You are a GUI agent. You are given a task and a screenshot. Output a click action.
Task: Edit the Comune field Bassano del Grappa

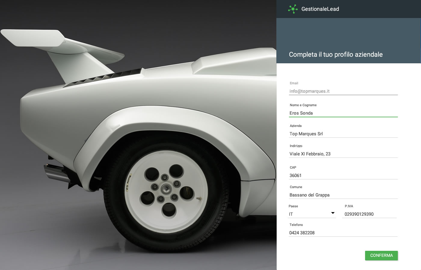[343, 195]
